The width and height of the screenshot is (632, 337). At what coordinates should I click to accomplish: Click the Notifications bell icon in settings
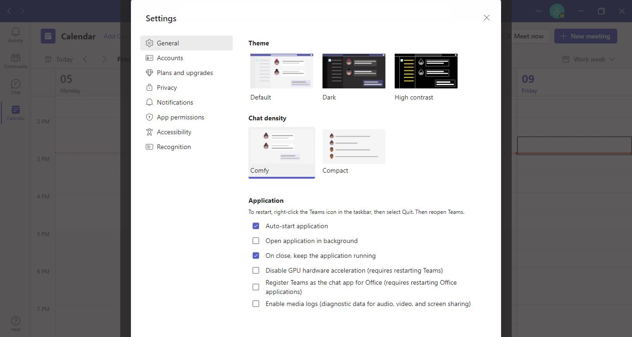coord(149,102)
